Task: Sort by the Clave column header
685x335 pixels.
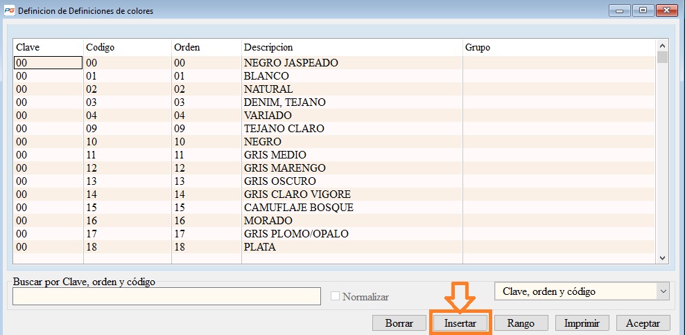Action: (48, 47)
